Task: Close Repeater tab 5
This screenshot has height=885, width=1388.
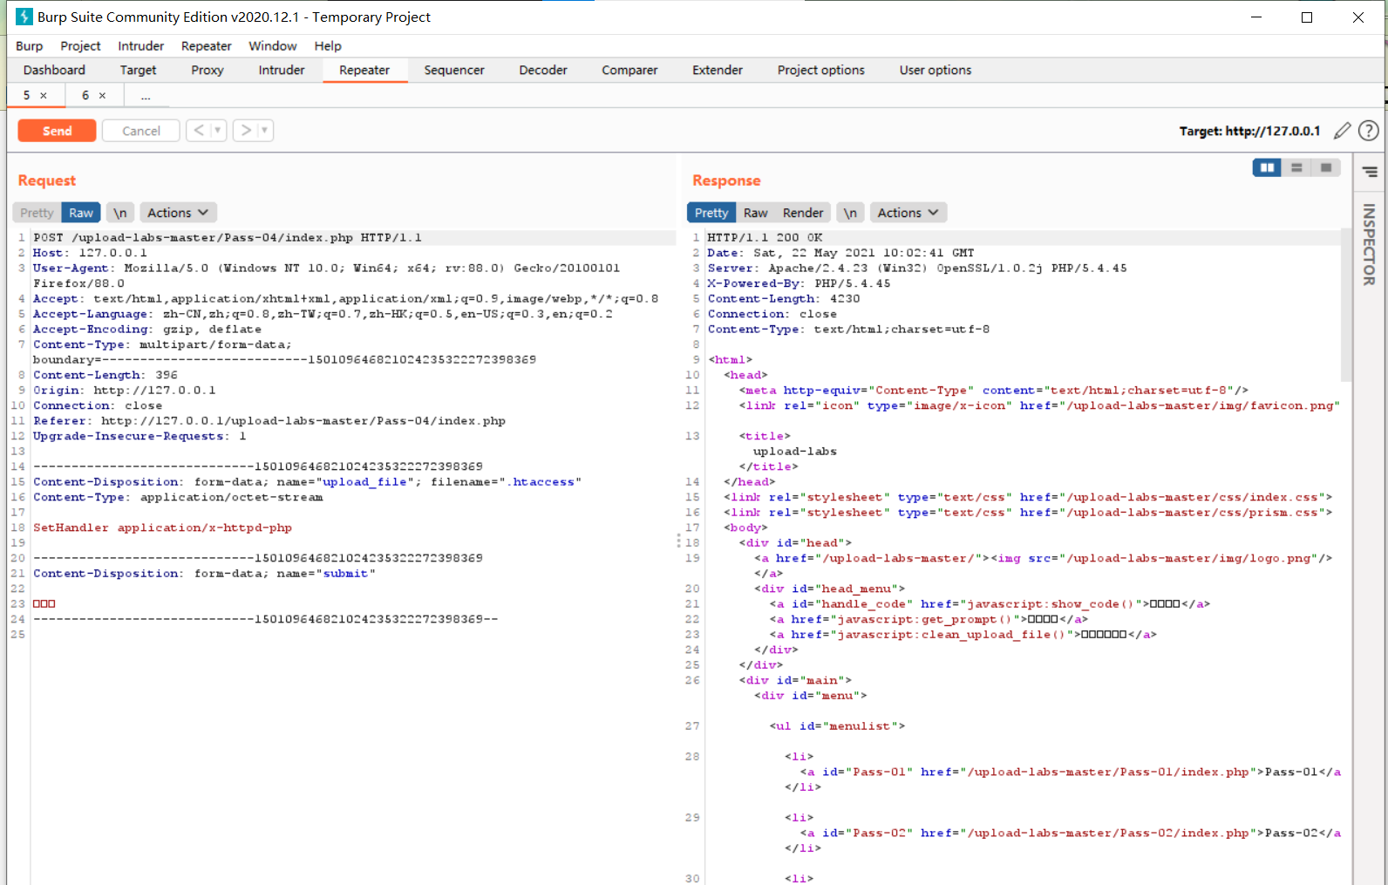Action: point(44,95)
